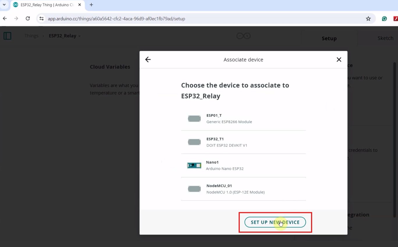Click the SET UP NEW DEVICE button

click(x=275, y=222)
